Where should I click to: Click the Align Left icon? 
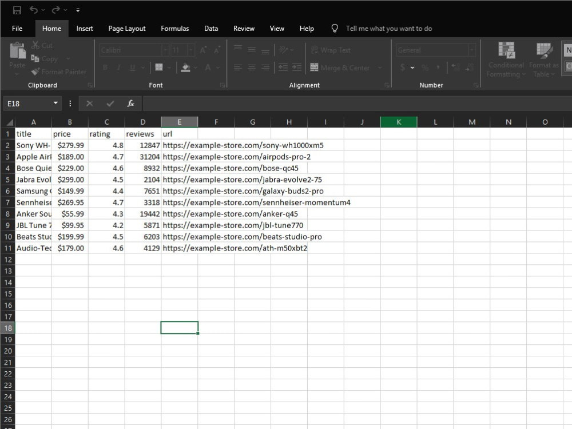point(238,67)
